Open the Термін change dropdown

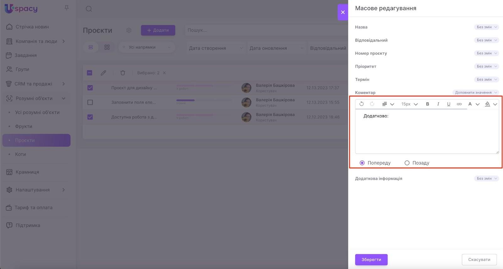point(486,79)
